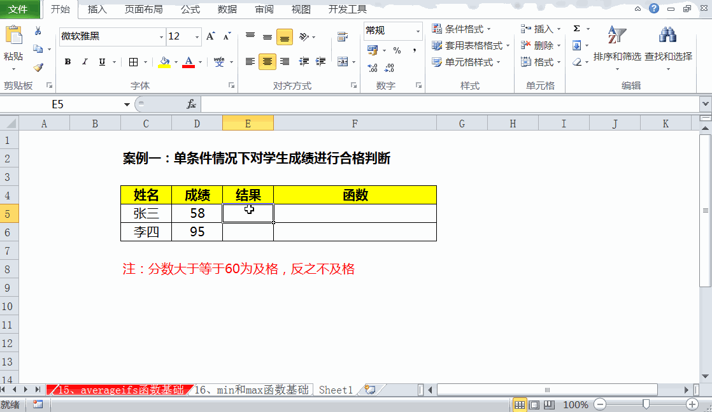Viewport: 712px width, 412px height.
Task: Click the Fill down icon
Action: point(577,45)
